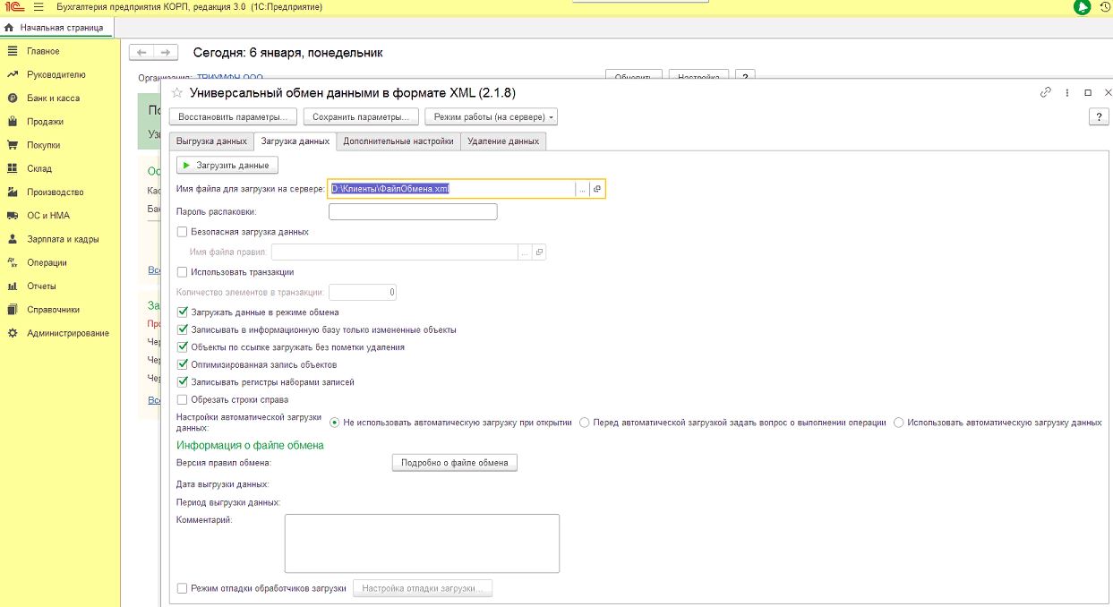The image size is (1113, 607).
Task: Uncheck Оптимизированная запись объектов
Action: tap(183, 365)
